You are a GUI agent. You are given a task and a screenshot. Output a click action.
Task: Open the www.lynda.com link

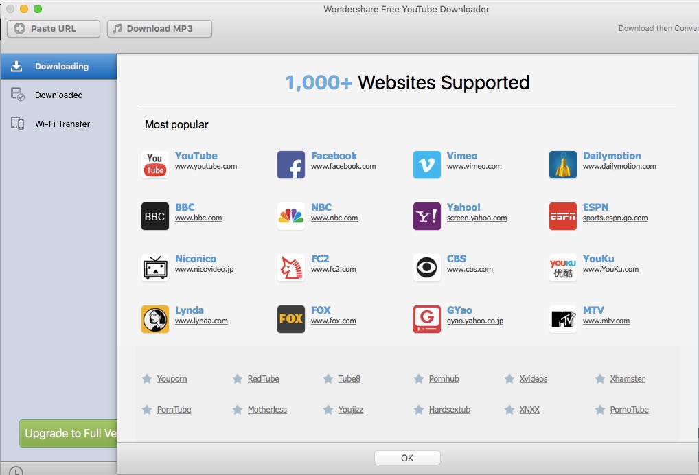201,321
